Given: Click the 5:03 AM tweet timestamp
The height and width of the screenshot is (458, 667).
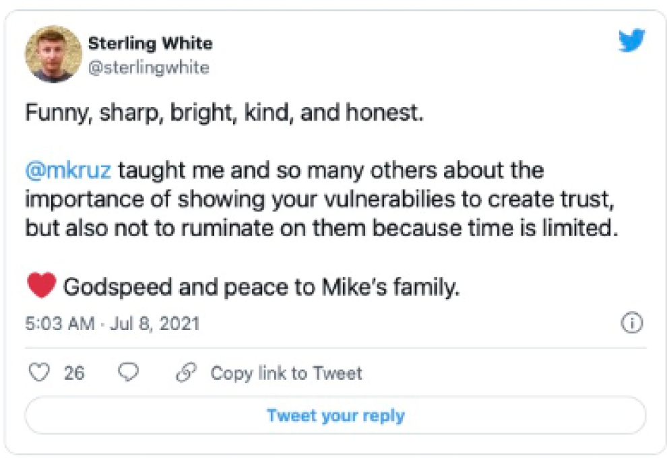Looking at the screenshot, I should click(59, 323).
